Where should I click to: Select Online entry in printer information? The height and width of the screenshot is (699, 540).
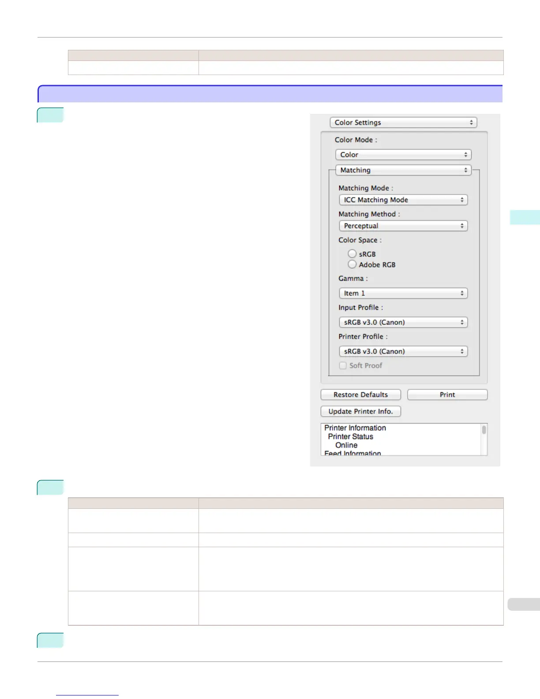click(346, 445)
